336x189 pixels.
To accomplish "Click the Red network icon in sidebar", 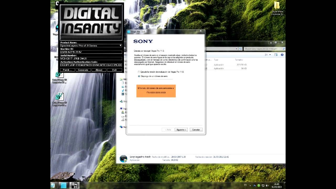I will click(x=121, y=127).
